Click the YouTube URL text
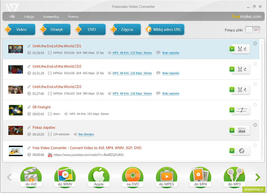 [x=89, y=155]
